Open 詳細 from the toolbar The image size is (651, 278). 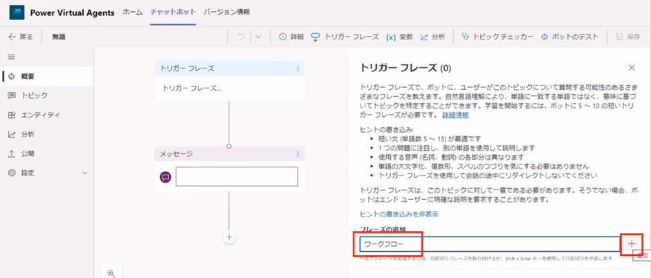pos(291,37)
